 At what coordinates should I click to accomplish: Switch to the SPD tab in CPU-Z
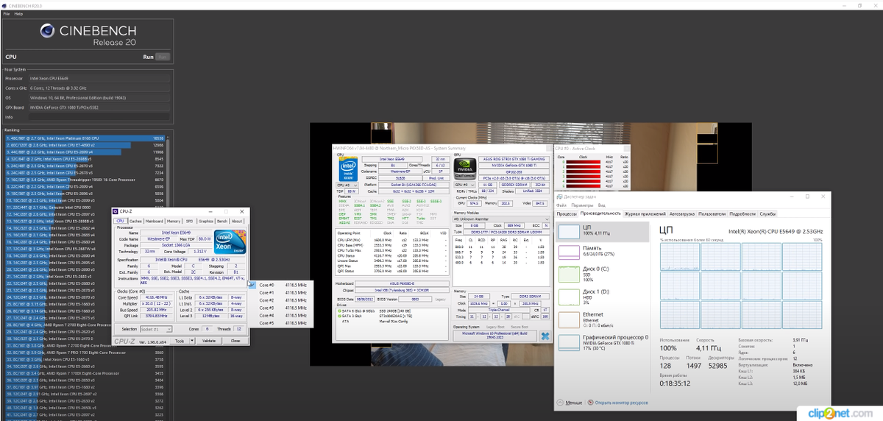click(189, 221)
